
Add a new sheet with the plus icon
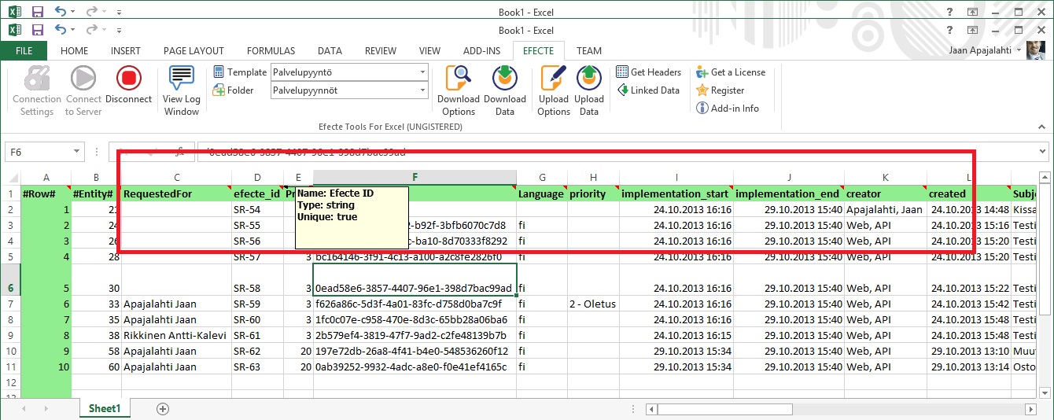163,409
